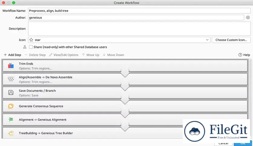Click the shared user person icon
The height and width of the screenshot is (146, 253).
[25, 47]
